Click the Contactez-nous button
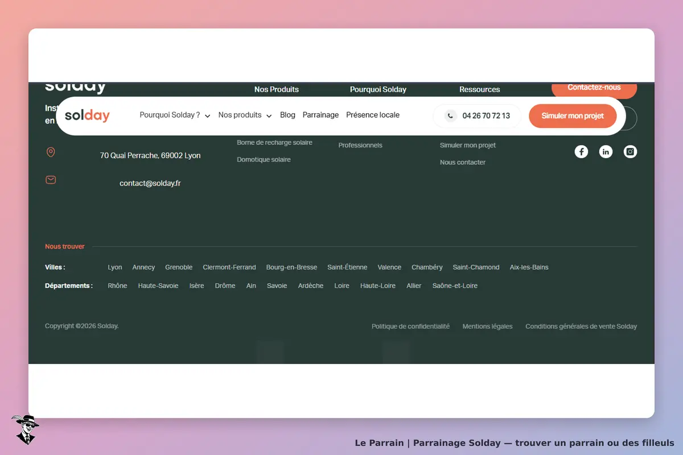Image resolution: width=683 pixels, height=455 pixels. [594, 88]
